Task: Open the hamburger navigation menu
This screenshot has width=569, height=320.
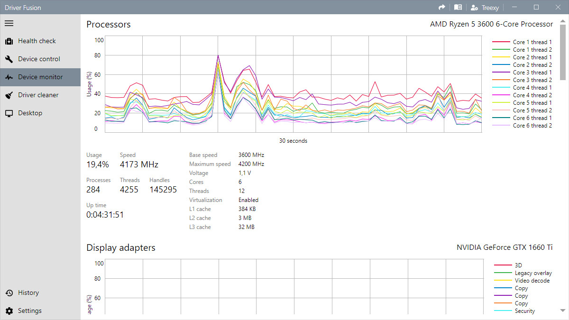Action: pos(9,23)
